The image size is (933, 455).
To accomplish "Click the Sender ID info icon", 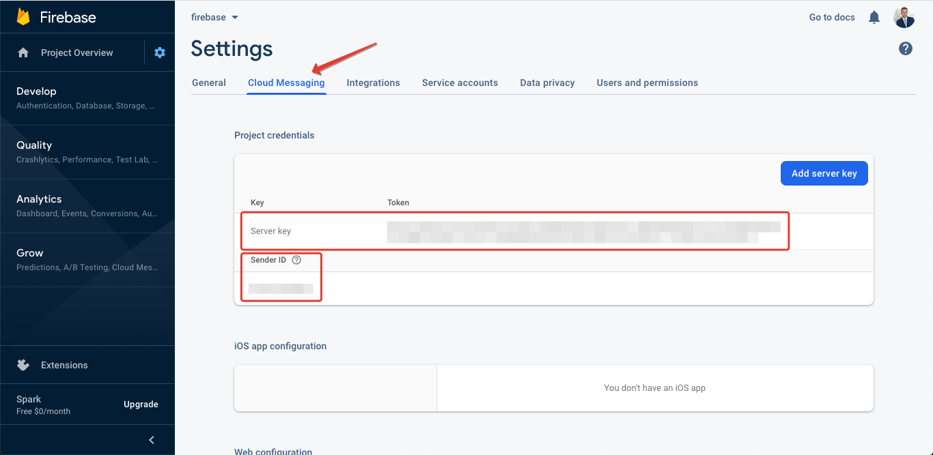I will pos(296,260).
